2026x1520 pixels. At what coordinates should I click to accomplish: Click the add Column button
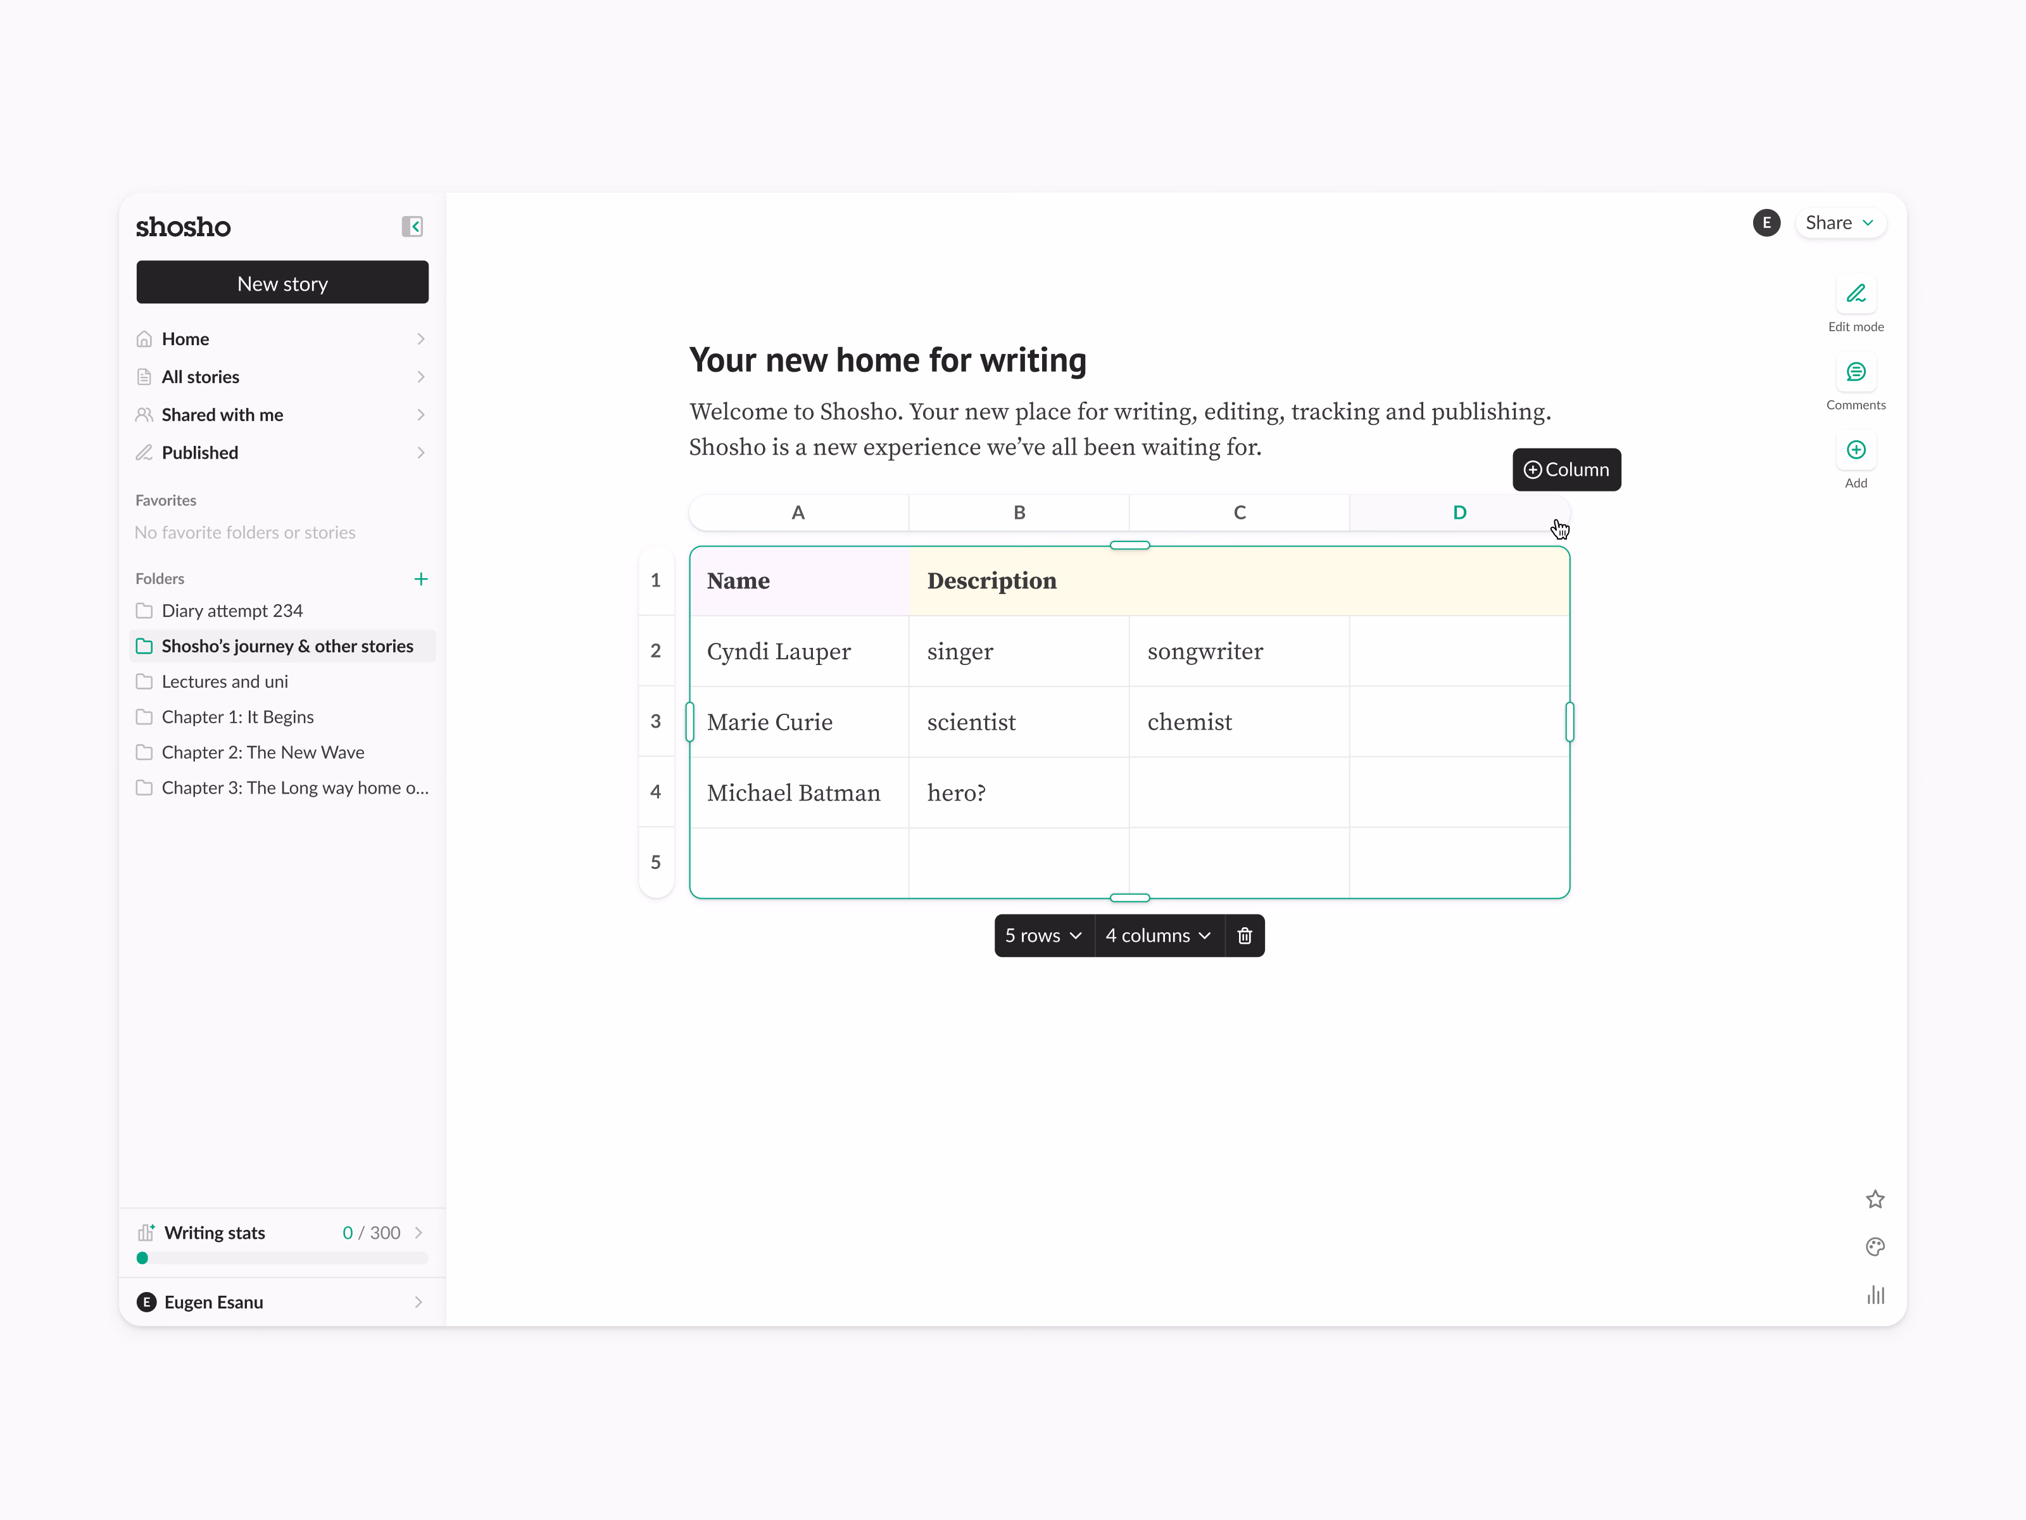[x=1566, y=470]
